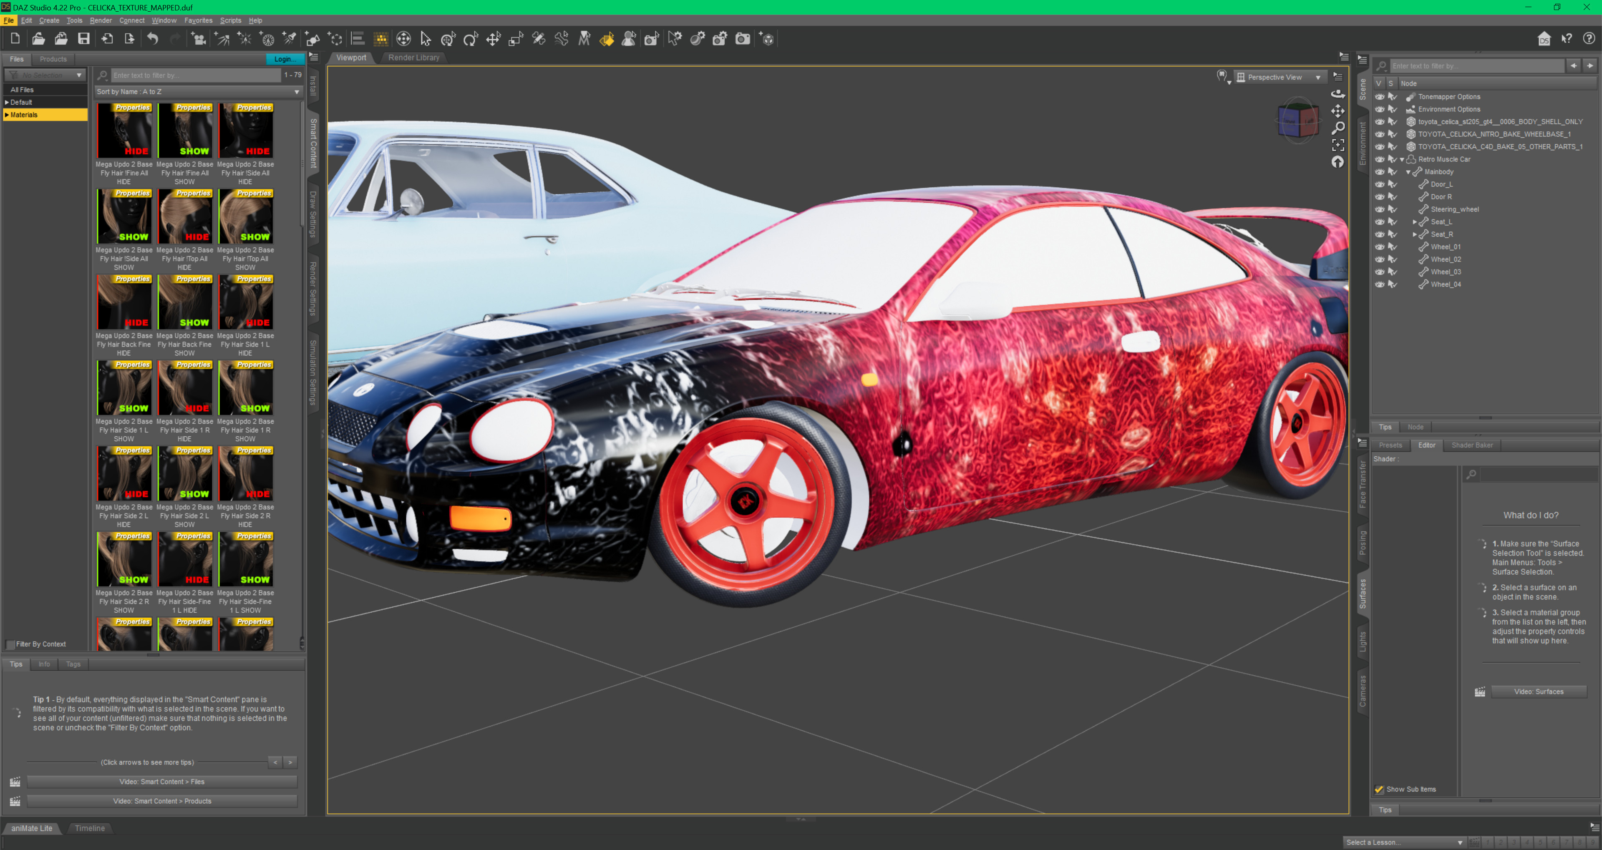The image size is (1602, 850).
Task: Open a file using the folder icon
Action: coord(38,39)
